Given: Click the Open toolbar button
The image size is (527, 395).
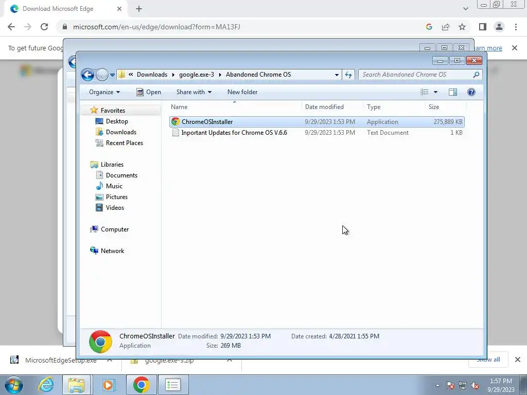Looking at the screenshot, I should click(x=149, y=92).
